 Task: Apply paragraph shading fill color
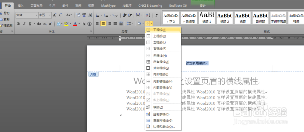139,24
